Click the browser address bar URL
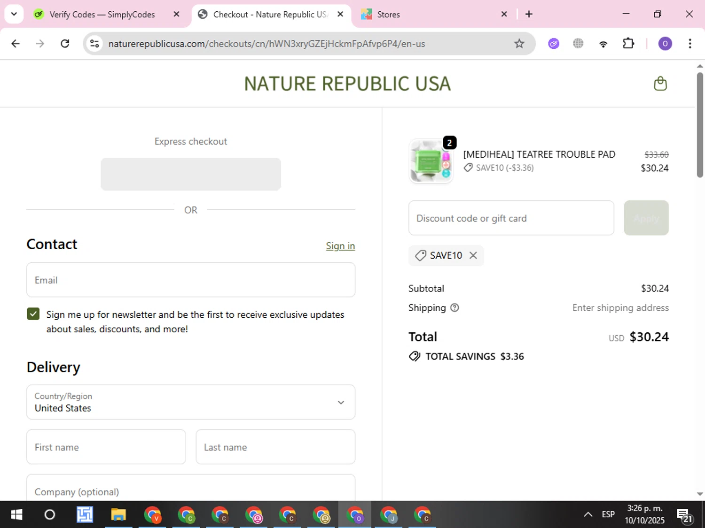The width and height of the screenshot is (705, 528). [266, 44]
